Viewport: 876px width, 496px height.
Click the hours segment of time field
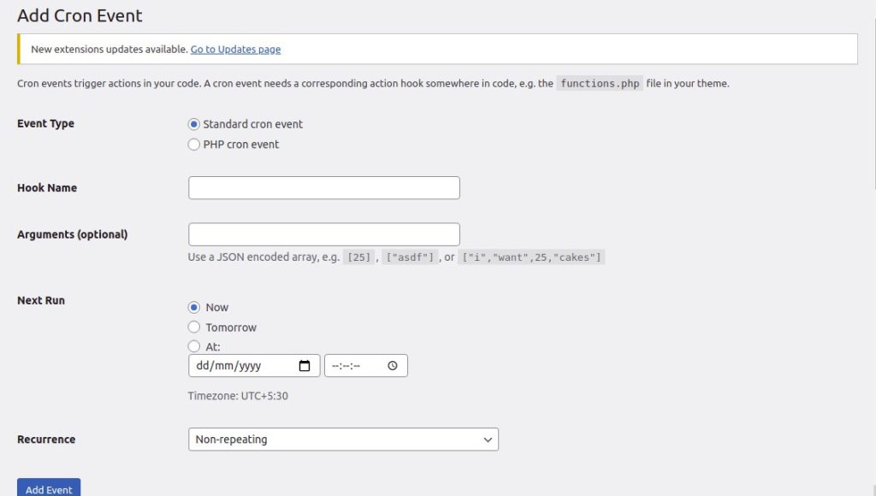pos(335,366)
